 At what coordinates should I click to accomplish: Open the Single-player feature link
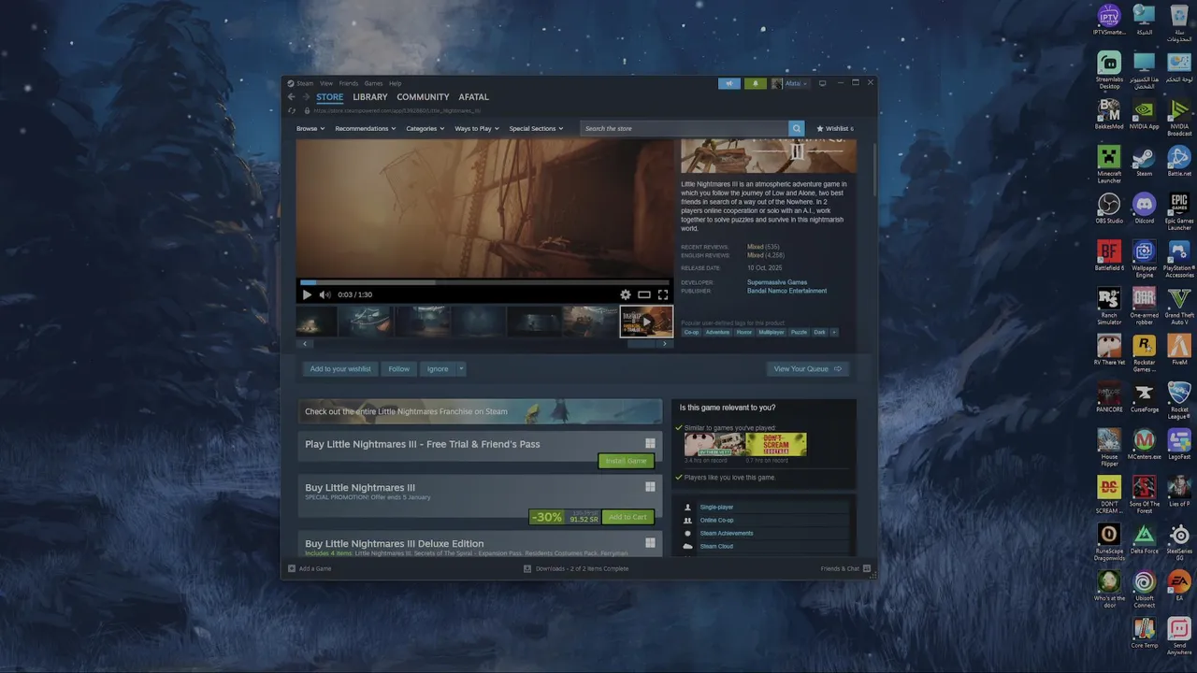tap(716, 507)
